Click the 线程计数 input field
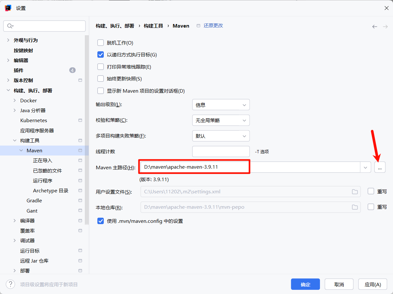This screenshot has height=294, width=393. [221, 151]
